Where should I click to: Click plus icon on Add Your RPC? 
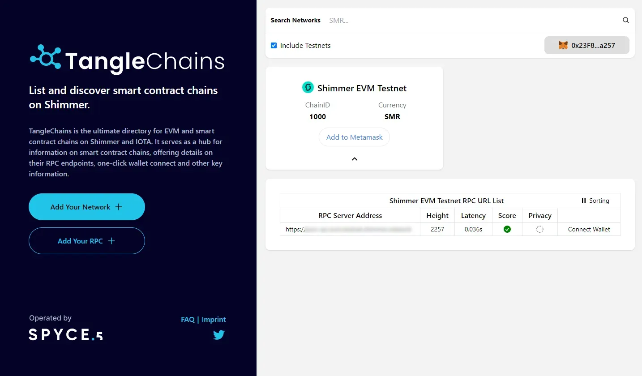click(x=111, y=241)
